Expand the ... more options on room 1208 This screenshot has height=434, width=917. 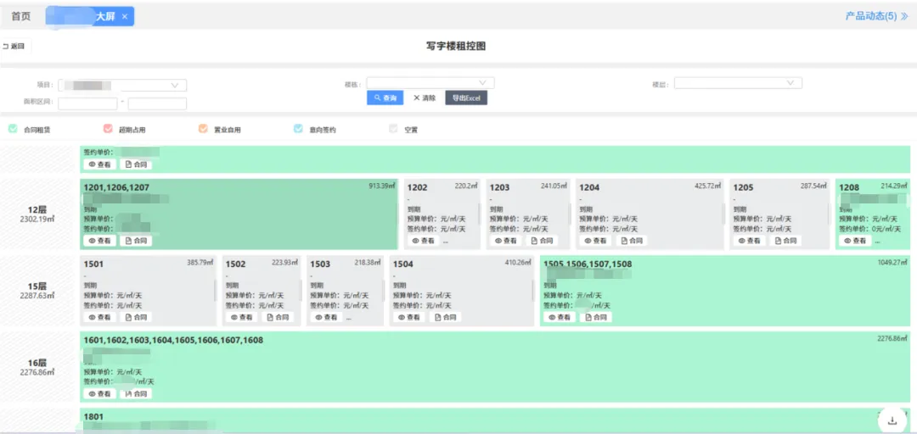point(877,242)
